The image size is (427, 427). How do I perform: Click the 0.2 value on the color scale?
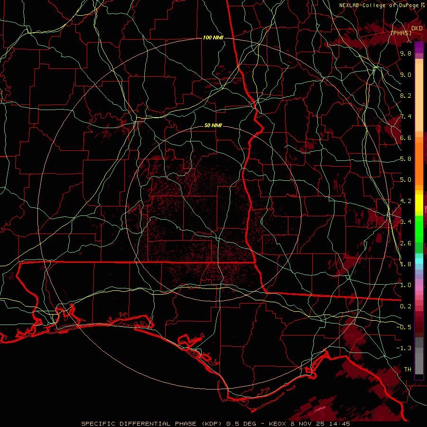(x=406, y=306)
